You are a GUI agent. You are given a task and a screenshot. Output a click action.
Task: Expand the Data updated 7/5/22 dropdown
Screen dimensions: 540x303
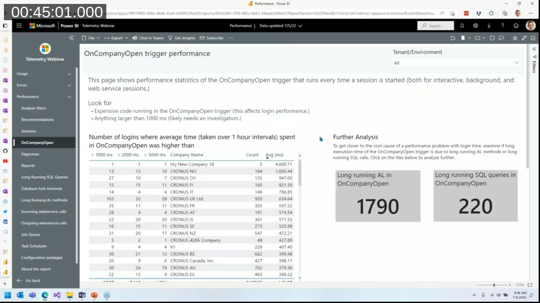(281, 26)
